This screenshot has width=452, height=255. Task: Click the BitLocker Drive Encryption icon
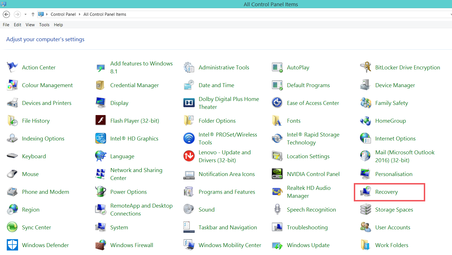(x=365, y=67)
